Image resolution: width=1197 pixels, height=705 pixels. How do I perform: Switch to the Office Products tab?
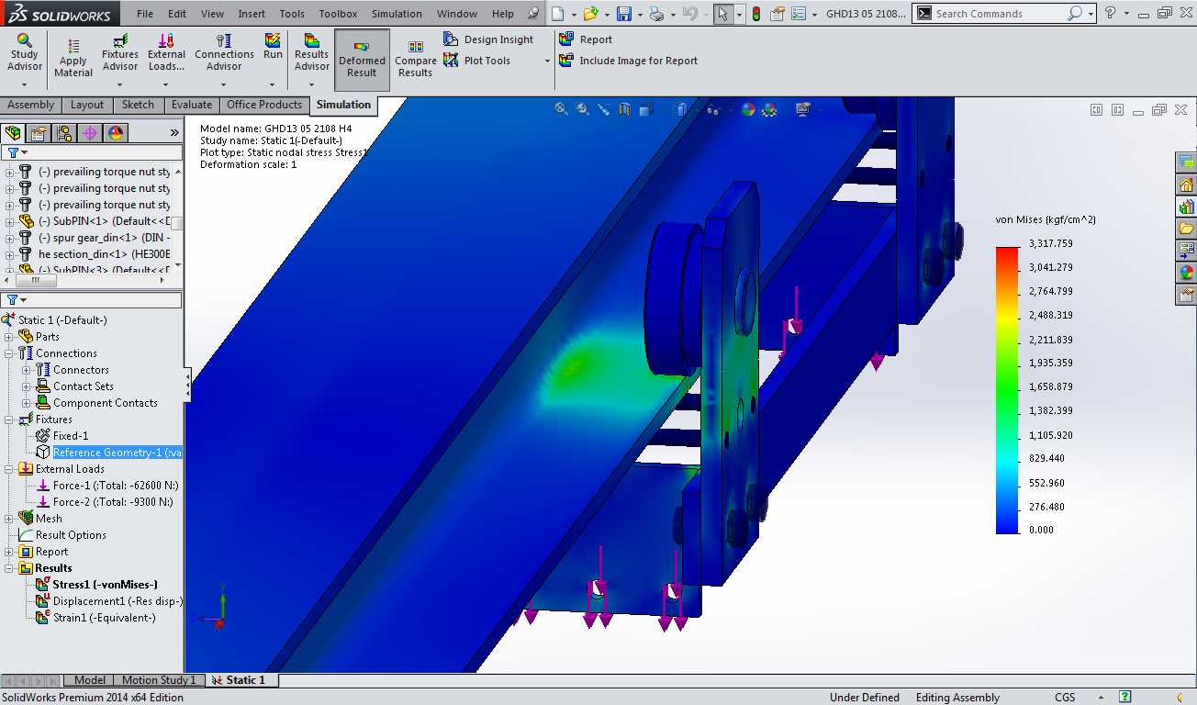pyautogui.click(x=264, y=105)
